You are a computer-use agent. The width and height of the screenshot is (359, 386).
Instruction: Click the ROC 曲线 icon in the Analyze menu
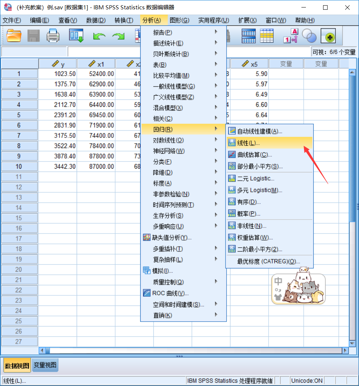(147, 292)
